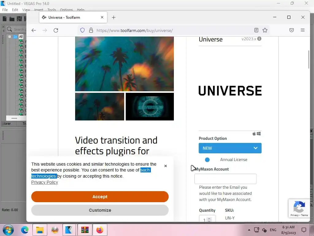This screenshot has height=236, width=314.
Task: Switch to Firefox taskbar icon
Action: (100, 230)
